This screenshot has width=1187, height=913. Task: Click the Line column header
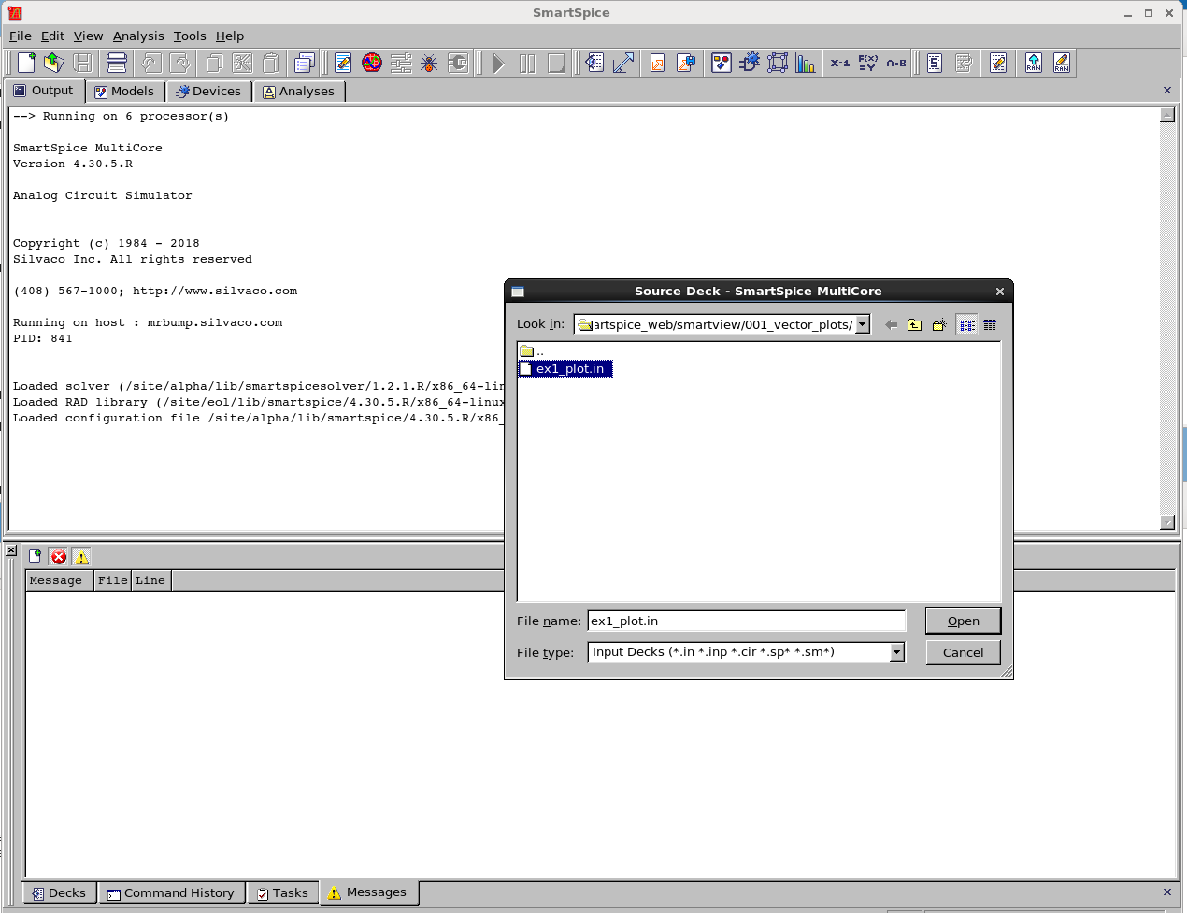150,580
